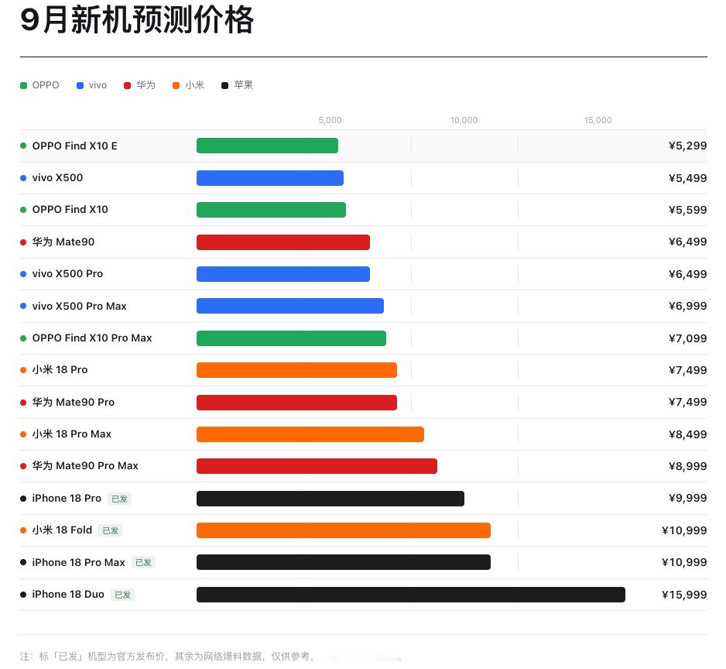Click the blue vivo X500 bar
This screenshot has width=726, height=669.
tap(270, 178)
